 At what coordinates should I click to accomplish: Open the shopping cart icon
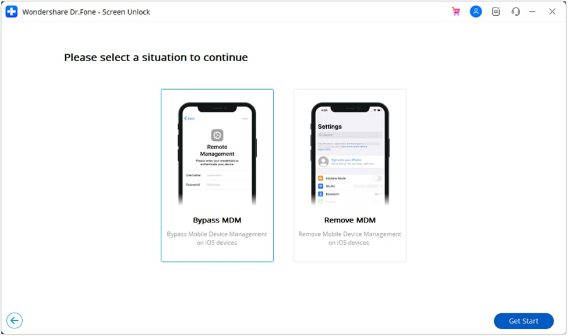pyautogui.click(x=456, y=12)
